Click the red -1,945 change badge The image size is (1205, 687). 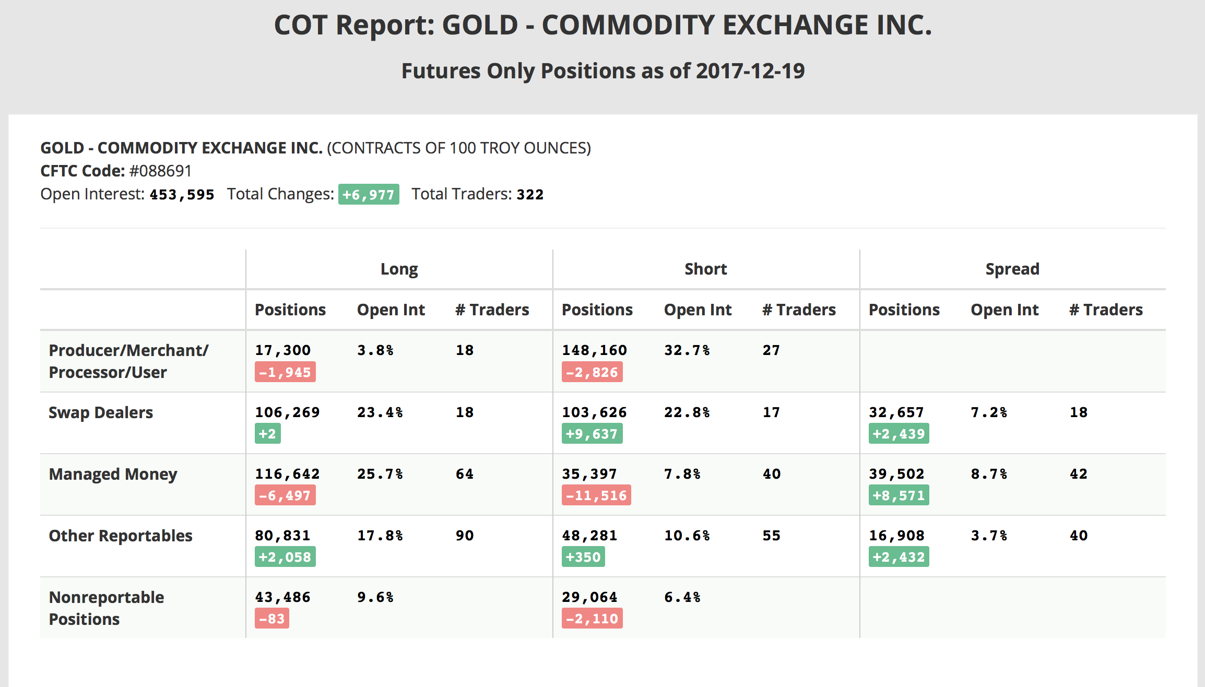click(x=285, y=373)
